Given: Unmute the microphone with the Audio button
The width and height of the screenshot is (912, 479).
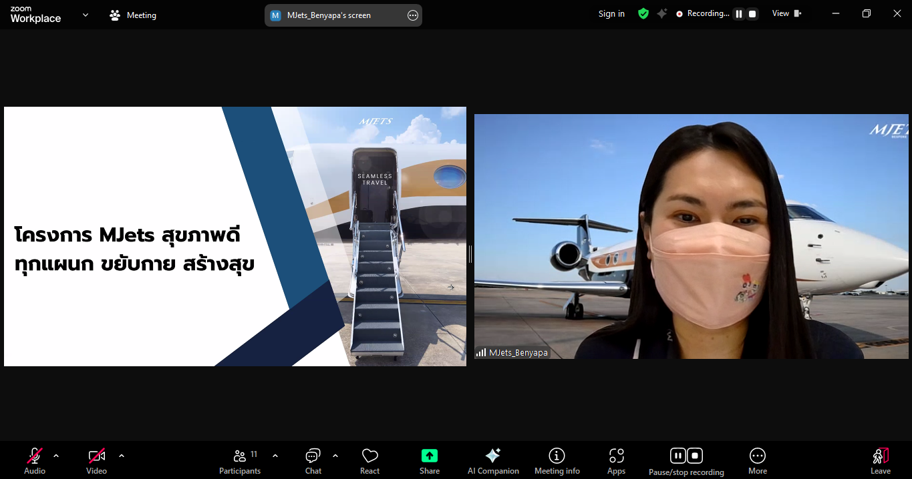Looking at the screenshot, I should point(35,461).
